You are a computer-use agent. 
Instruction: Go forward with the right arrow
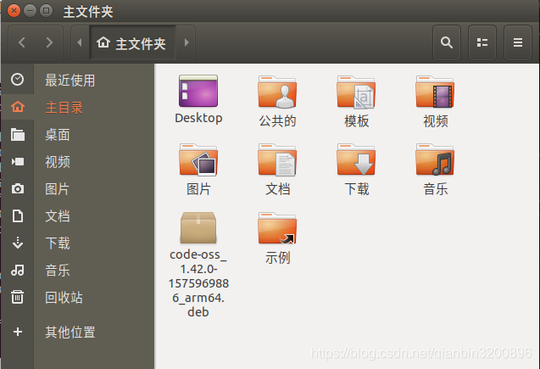(x=49, y=42)
